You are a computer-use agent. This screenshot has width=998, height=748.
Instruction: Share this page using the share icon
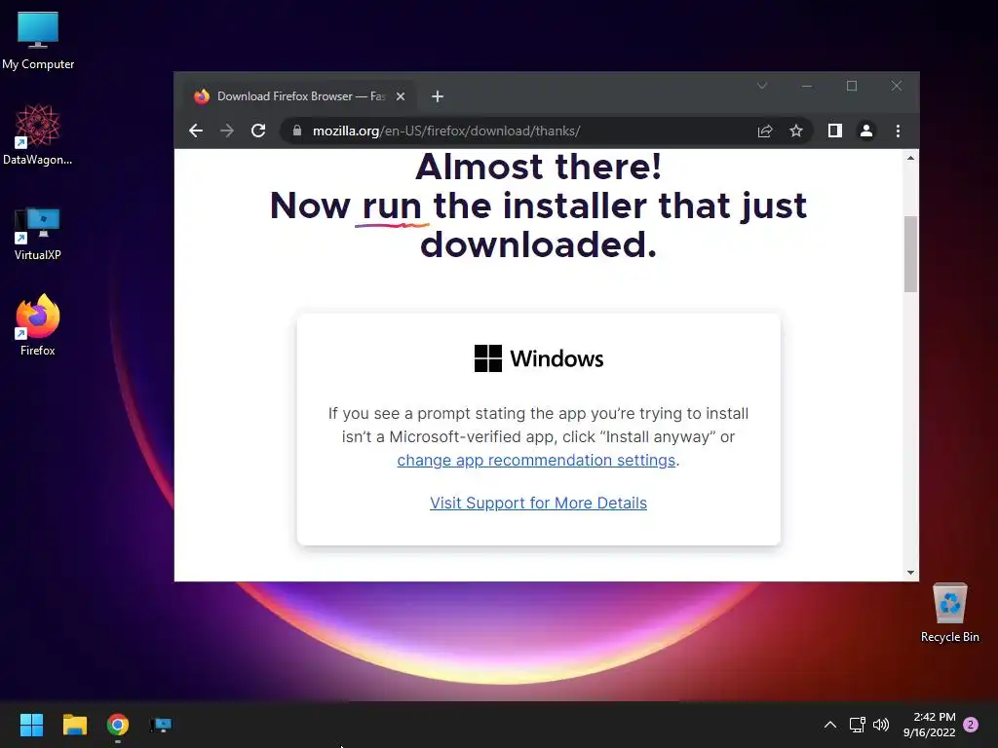tap(765, 131)
